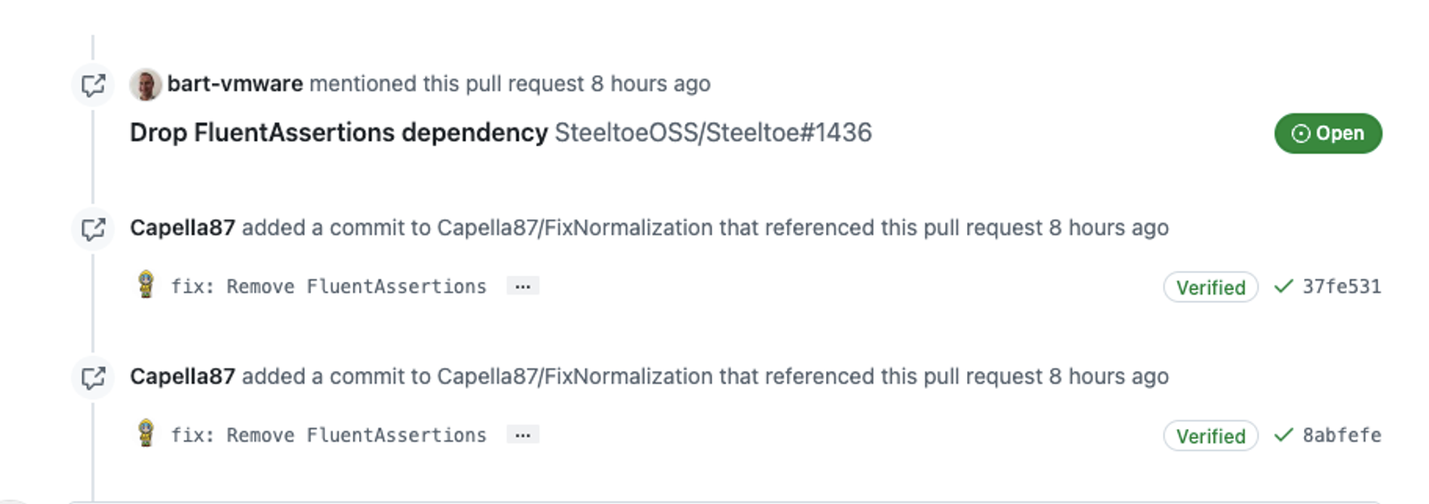Click the Verified badge for commit 8abfefe
Image resolution: width=1429 pixels, height=504 pixels.
1210,436
